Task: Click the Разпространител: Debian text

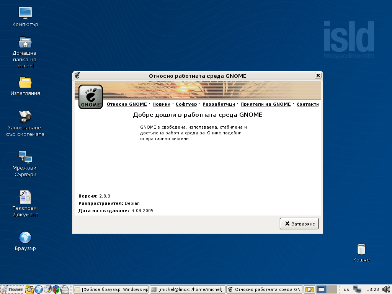Action: (x=109, y=203)
